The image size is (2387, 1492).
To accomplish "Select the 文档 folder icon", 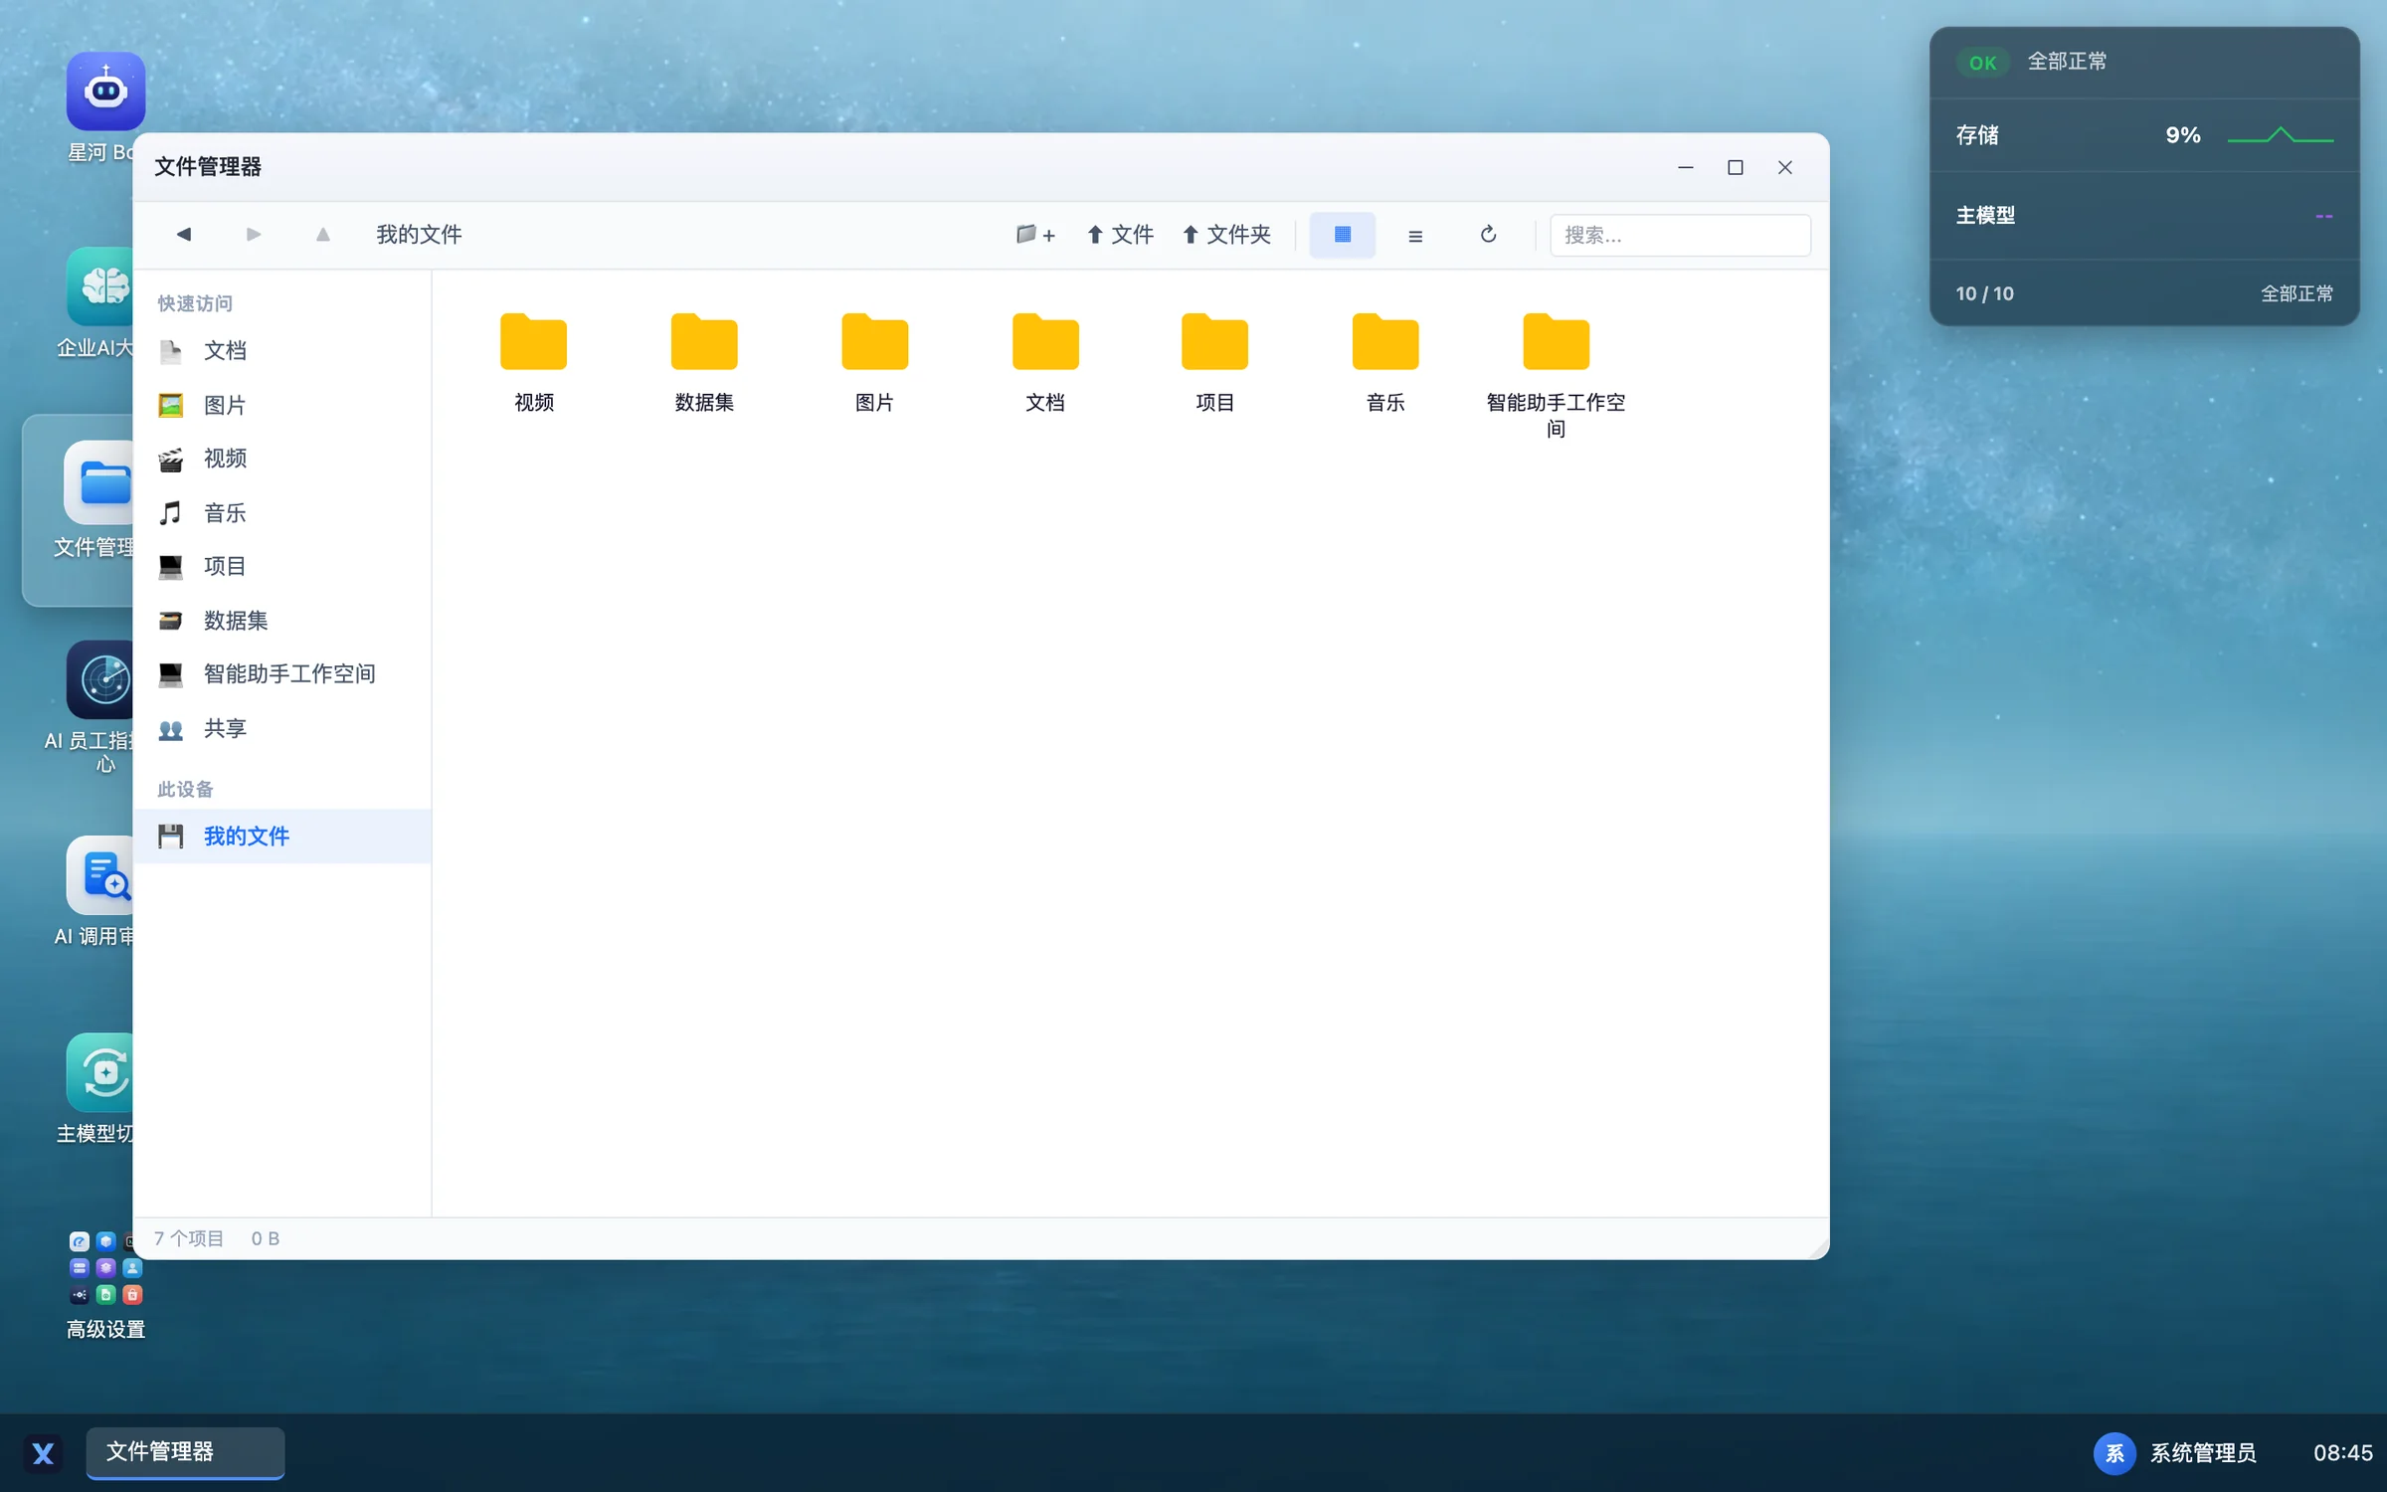I will point(1045,343).
